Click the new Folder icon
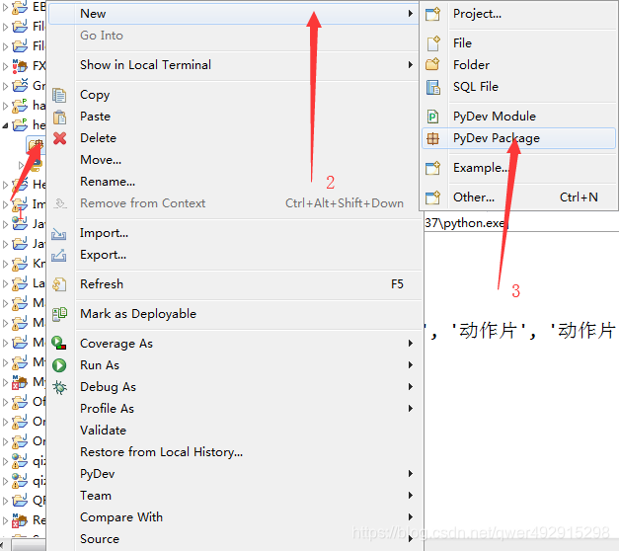Image resolution: width=619 pixels, height=551 pixels. click(x=433, y=64)
